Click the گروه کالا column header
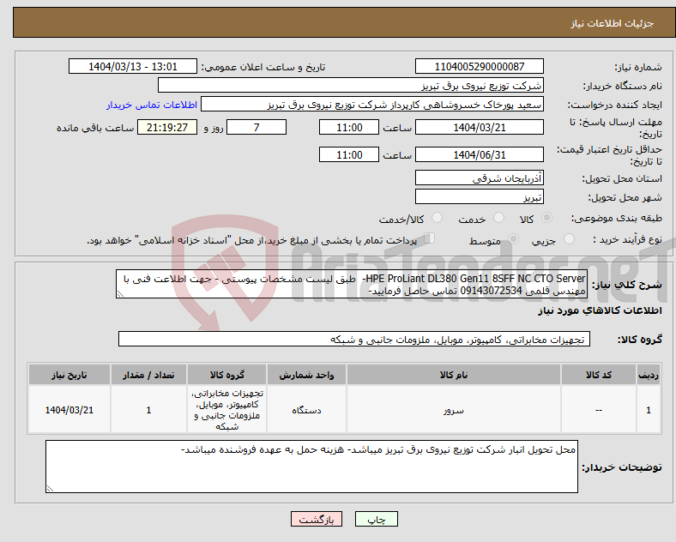Image resolution: width=676 pixels, height=542 pixels. point(226,375)
